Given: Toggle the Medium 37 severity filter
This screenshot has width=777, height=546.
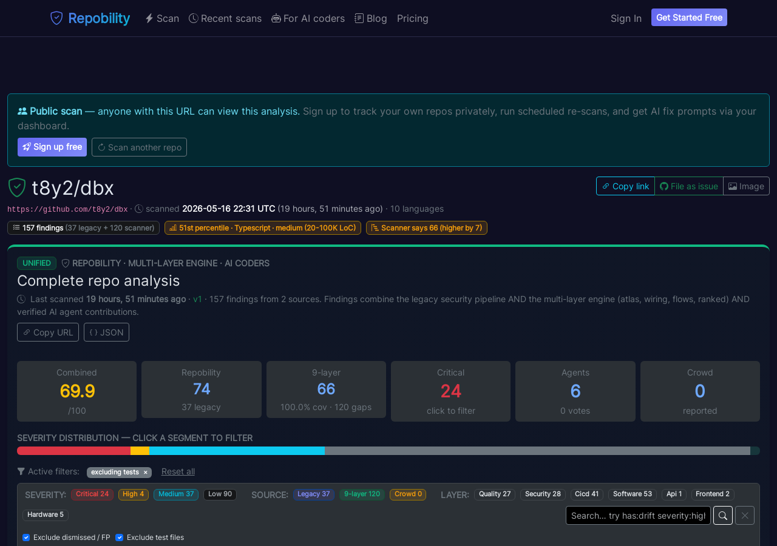Looking at the screenshot, I should pos(176,494).
